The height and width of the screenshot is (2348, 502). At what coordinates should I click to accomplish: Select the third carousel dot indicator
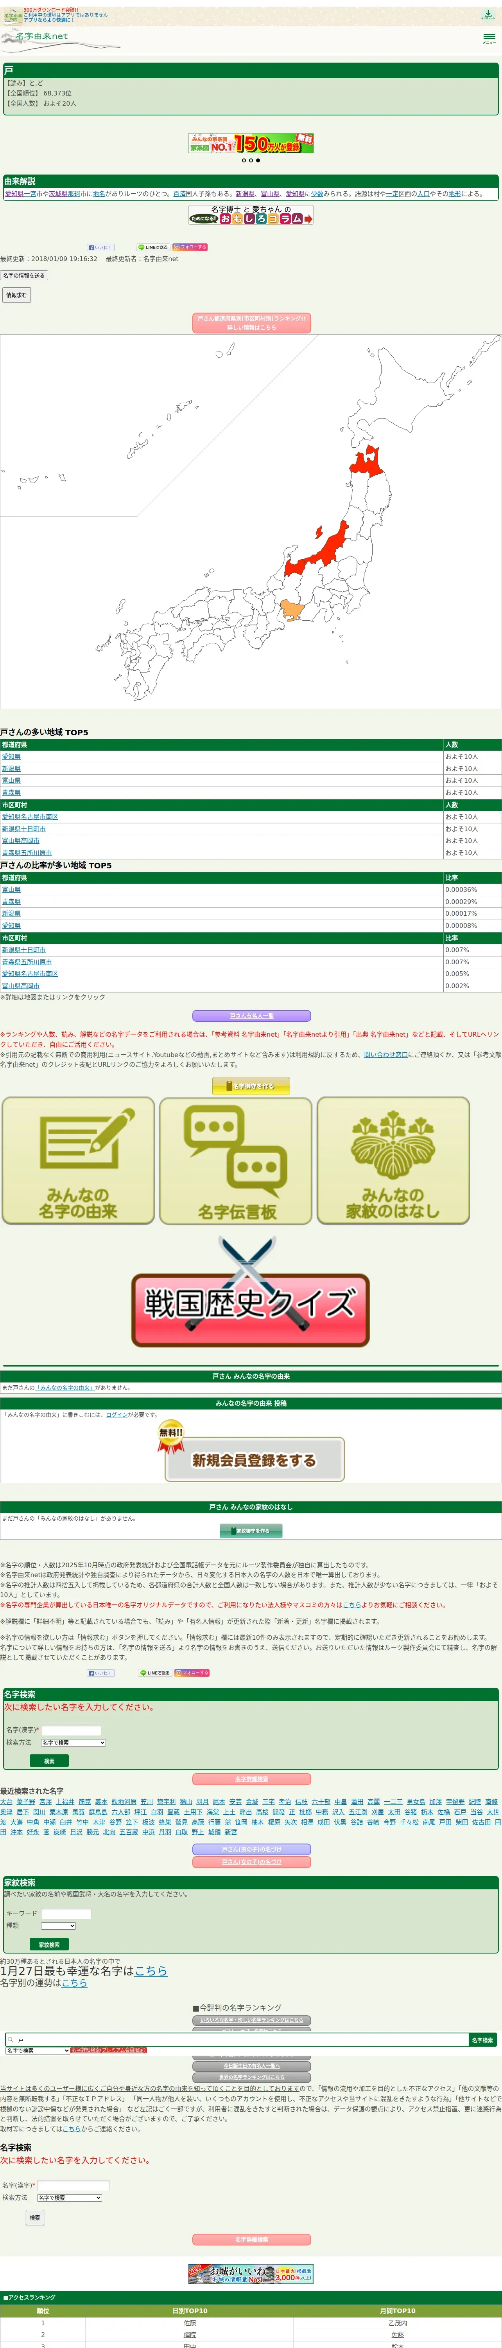coord(258,160)
